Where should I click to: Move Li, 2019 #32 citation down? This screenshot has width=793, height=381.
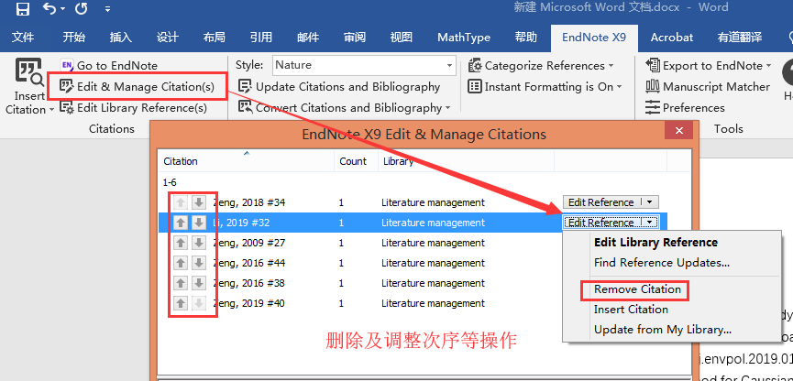tap(199, 223)
